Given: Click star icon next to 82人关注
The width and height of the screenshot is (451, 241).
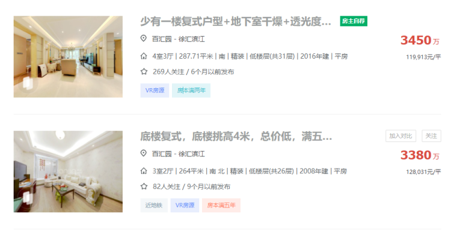Looking at the screenshot, I should point(144,187).
